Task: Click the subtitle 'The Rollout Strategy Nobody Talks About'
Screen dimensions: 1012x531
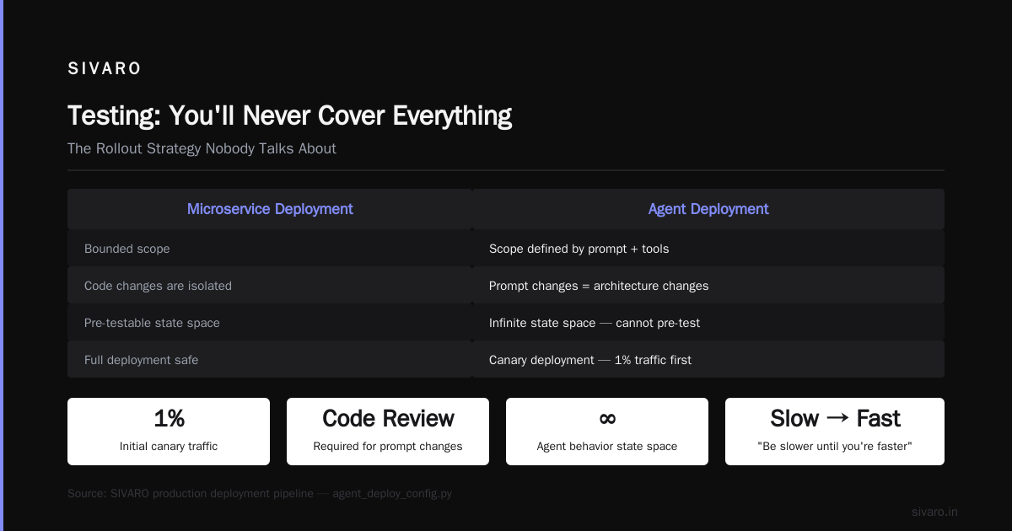Action: (x=202, y=148)
